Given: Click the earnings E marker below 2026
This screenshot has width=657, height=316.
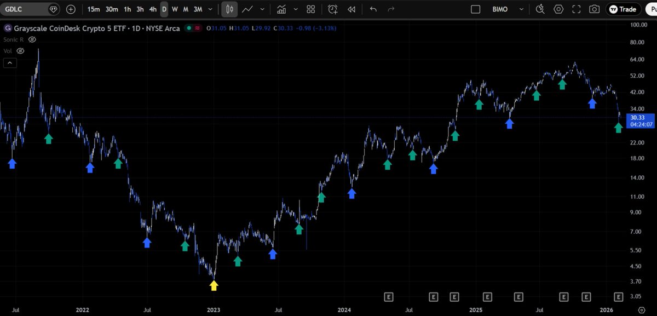Looking at the screenshot, I should pos(619,297).
